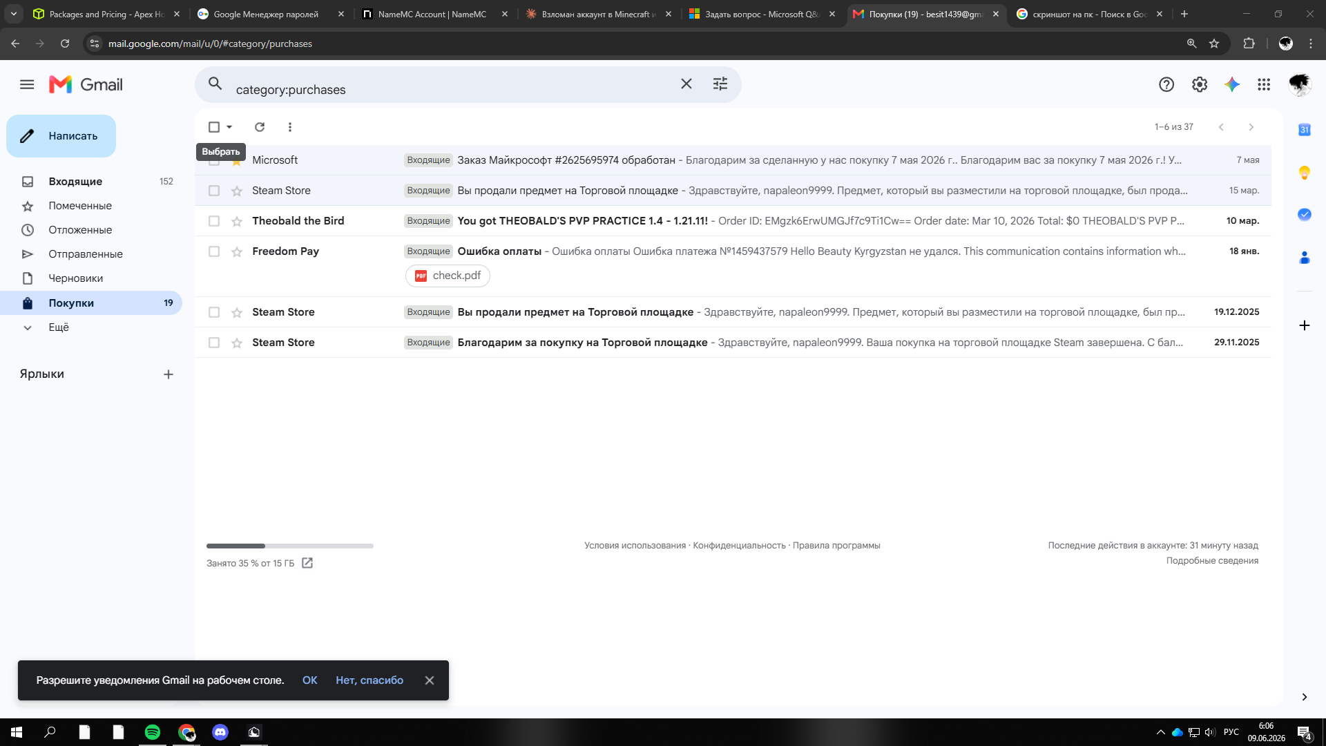The image size is (1326, 746).
Task: Open the check.pdf attachment chip
Action: 448,276
